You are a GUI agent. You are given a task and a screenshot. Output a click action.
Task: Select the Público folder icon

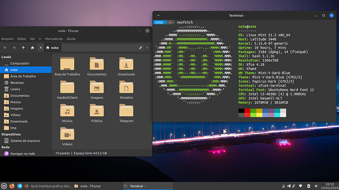97,110
